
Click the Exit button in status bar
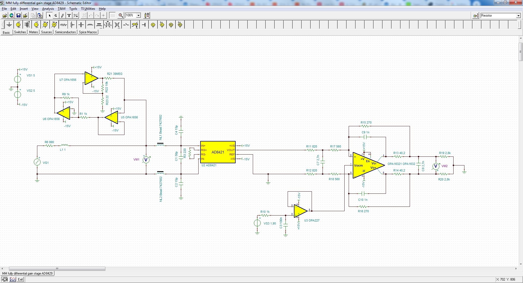pos(20,279)
